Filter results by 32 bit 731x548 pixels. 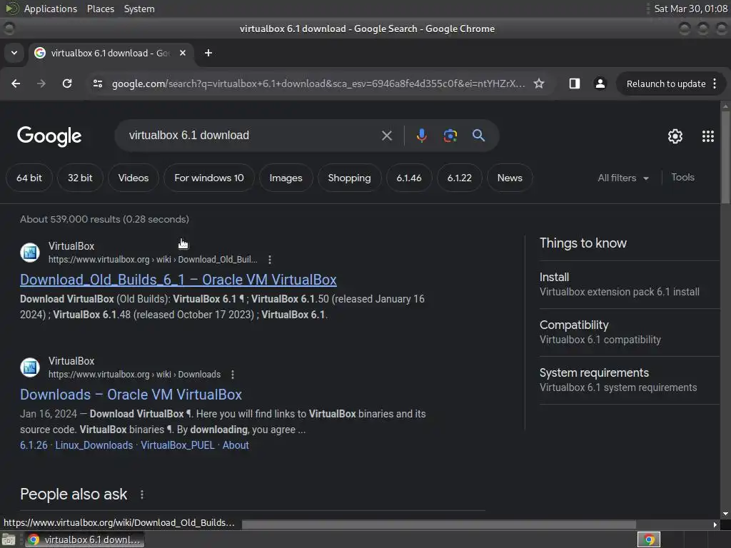(x=80, y=178)
